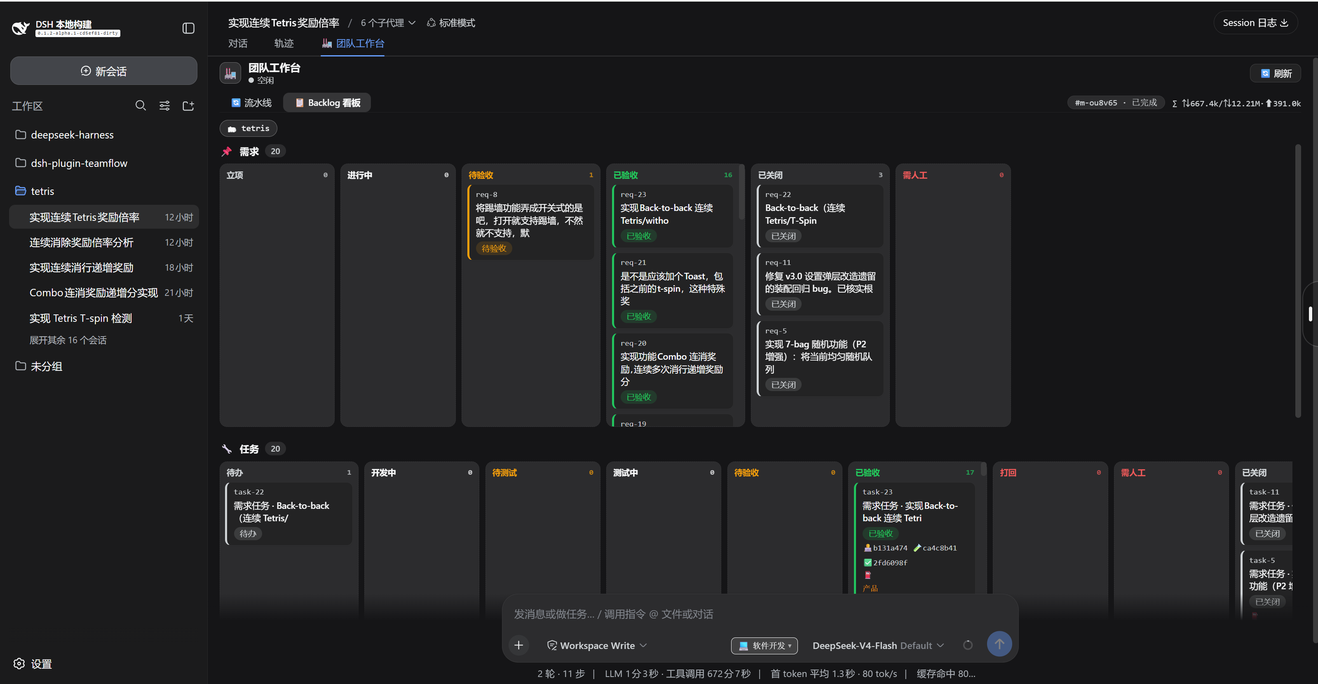Viewport: 1318px width, 684px height.
Task: Switch to the 轨迹 tab
Action: coord(284,44)
